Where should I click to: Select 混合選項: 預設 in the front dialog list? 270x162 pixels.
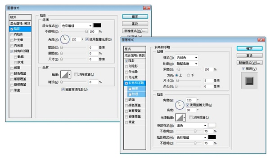tap(135, 55)
